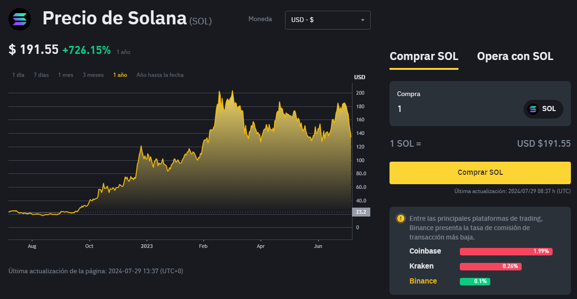Click the $ 191.55 price value
The height and width of the screenshot is (299, 577).
coord(33,50)
